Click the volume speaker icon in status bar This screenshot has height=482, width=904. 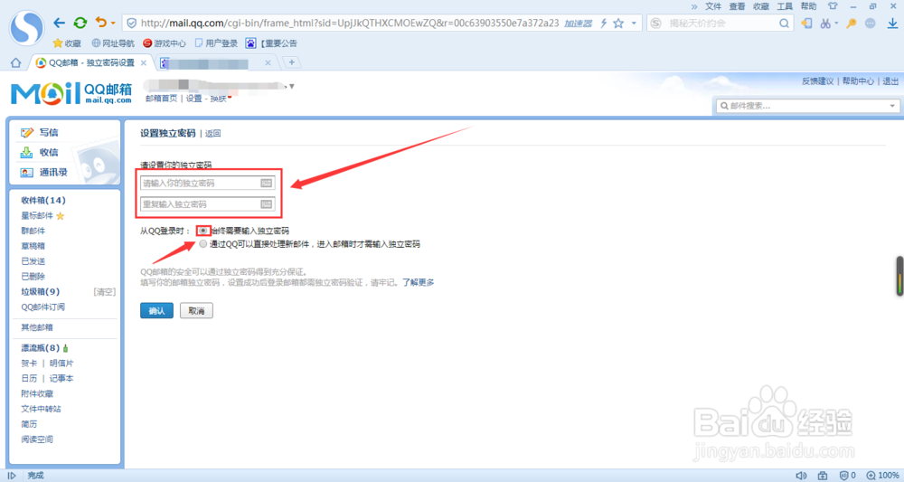click(801, 476)
